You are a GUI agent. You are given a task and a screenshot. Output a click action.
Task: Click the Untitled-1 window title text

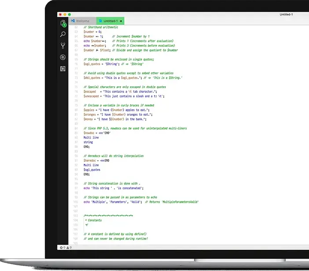click(x=286, y=15)
